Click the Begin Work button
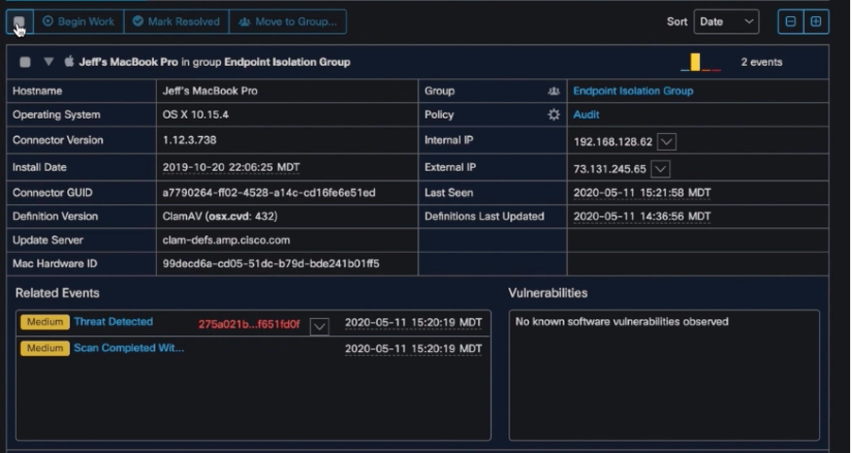The width and height of the screenshot is (852, 453). pyautogui.click(x=78, y=22)
